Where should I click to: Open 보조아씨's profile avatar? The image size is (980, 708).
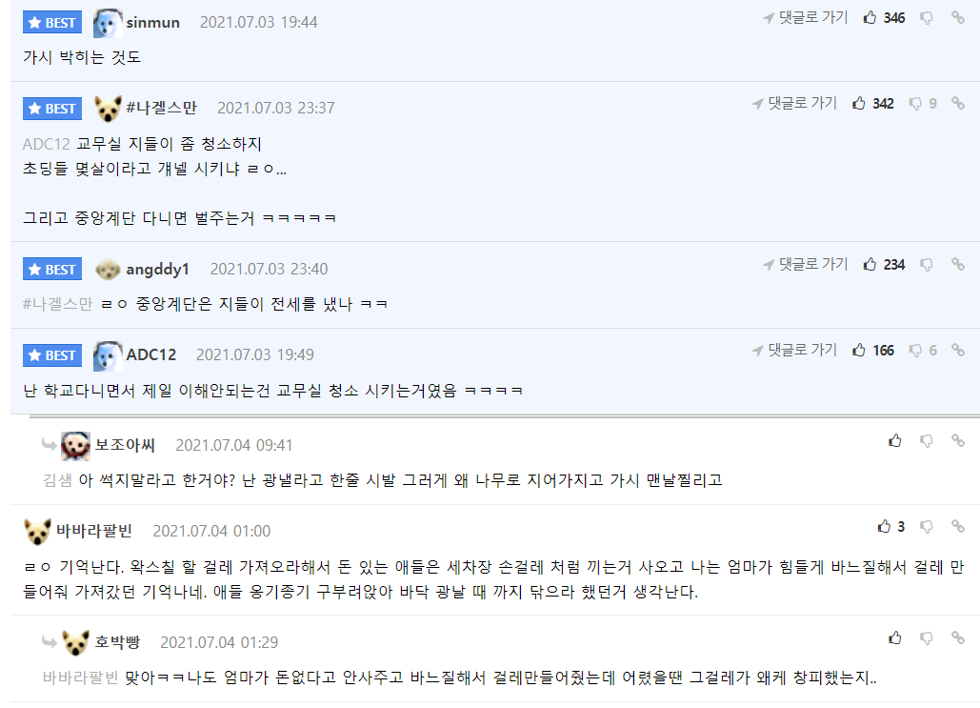point(75,445)
